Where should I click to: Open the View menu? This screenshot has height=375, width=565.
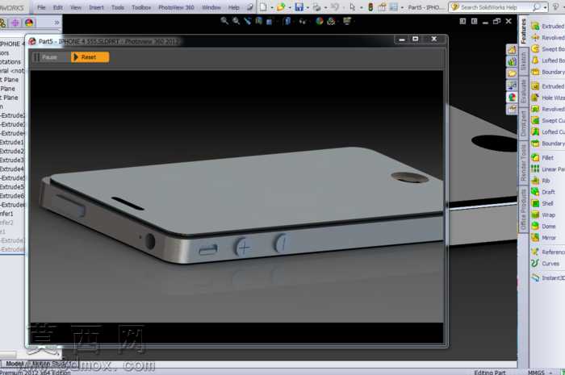(76, 7)
